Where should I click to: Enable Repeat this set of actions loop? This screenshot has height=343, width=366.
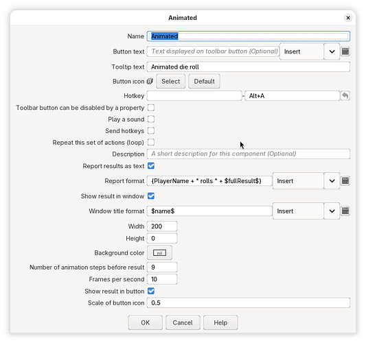(151, 142)
